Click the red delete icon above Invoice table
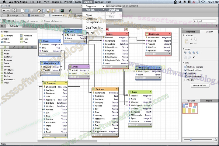Image resolution: width=219 pixels, height=146 pixels. [107, 29]
